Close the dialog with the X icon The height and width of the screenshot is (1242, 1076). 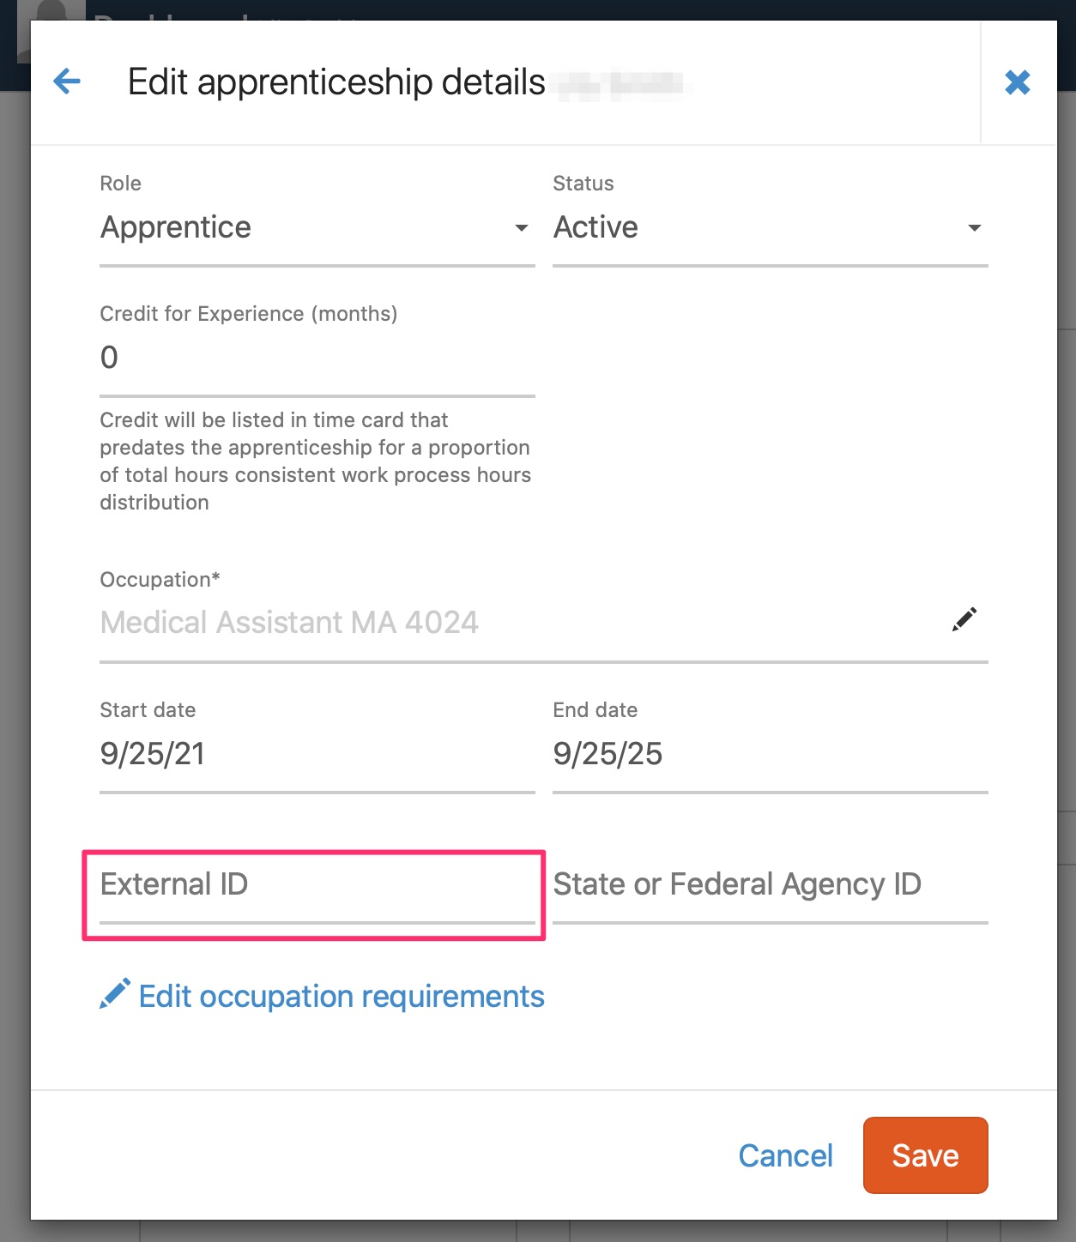[1018, 82]
